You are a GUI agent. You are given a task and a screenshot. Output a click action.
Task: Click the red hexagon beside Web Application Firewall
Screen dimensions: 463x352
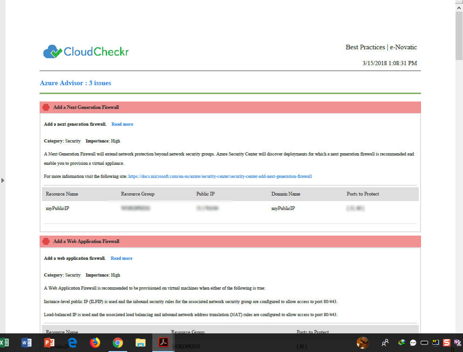[x=46, y=241]
